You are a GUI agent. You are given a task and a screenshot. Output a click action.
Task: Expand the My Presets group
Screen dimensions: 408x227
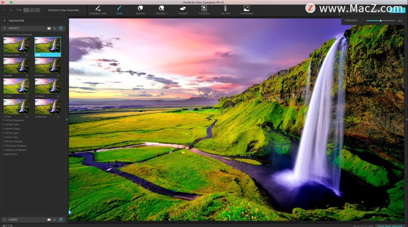3,154
